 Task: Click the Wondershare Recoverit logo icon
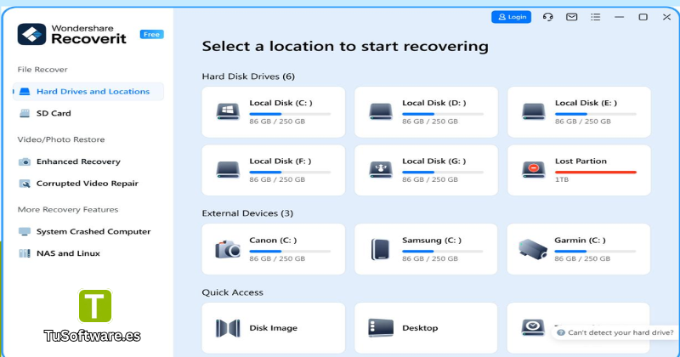click(x=31, y=34)
